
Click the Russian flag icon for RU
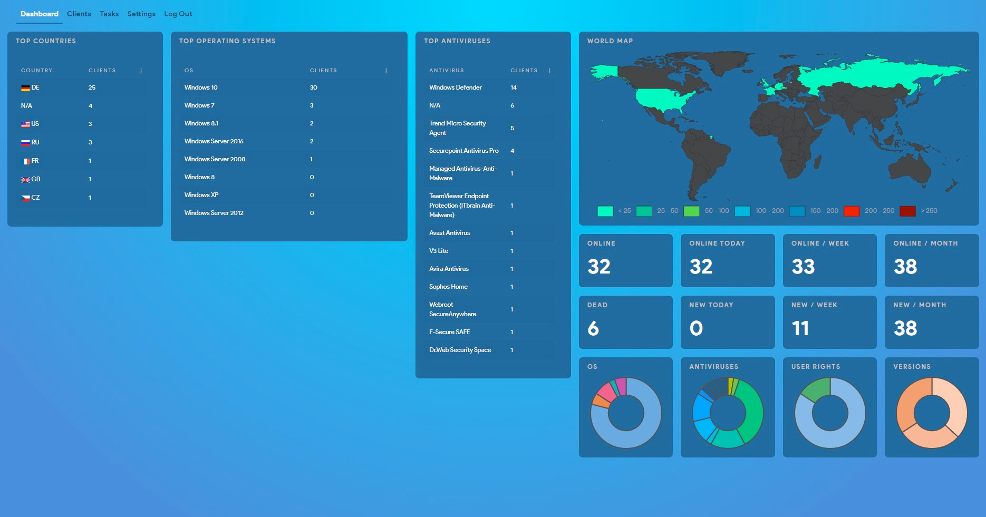click(25, 143)
